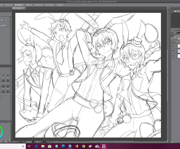The height and width of the screenshot is (149, 180).
Task: Click the rotate canvas left icon
Action: coord(49,142)
